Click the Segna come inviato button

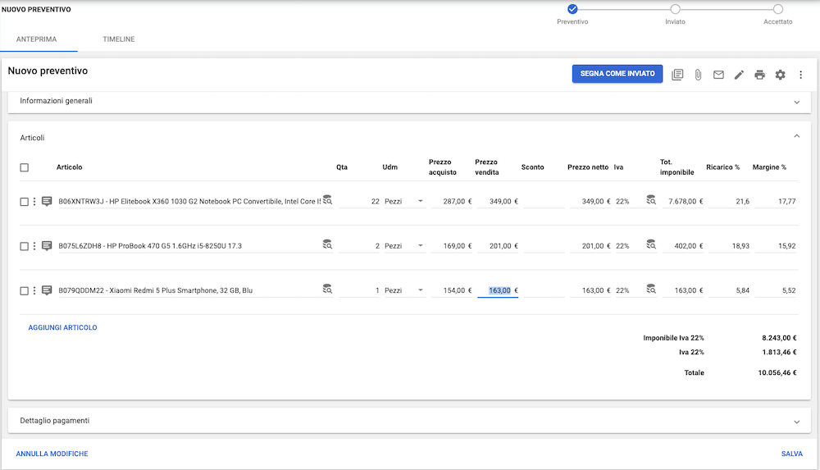tap(617, 74)
